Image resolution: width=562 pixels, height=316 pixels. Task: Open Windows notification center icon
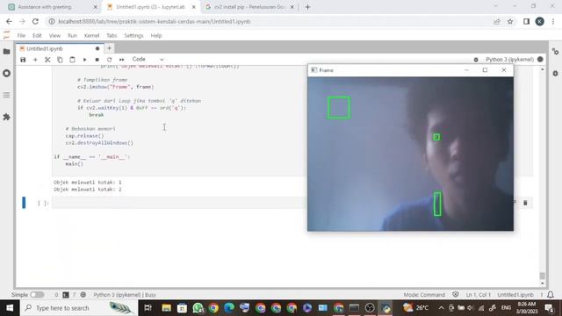coord(549,308)
